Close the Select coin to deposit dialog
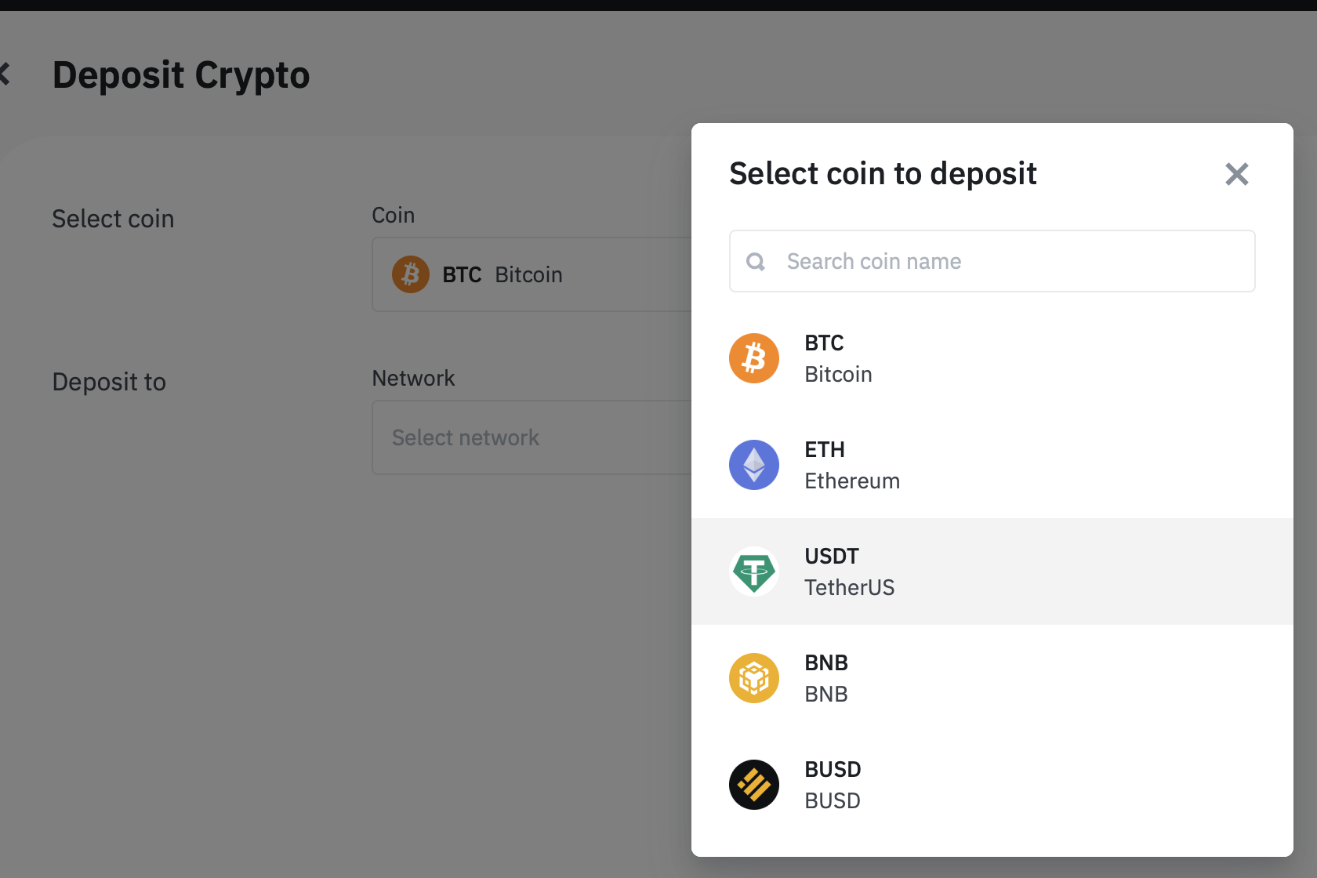This screenshot has width=1317, height=878. 1237,174
